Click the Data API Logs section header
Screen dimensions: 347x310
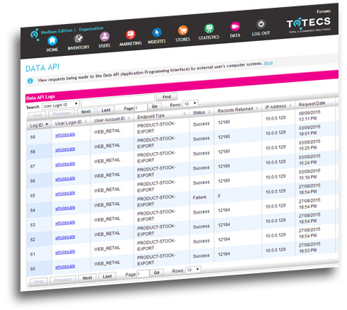click(40, 98)
